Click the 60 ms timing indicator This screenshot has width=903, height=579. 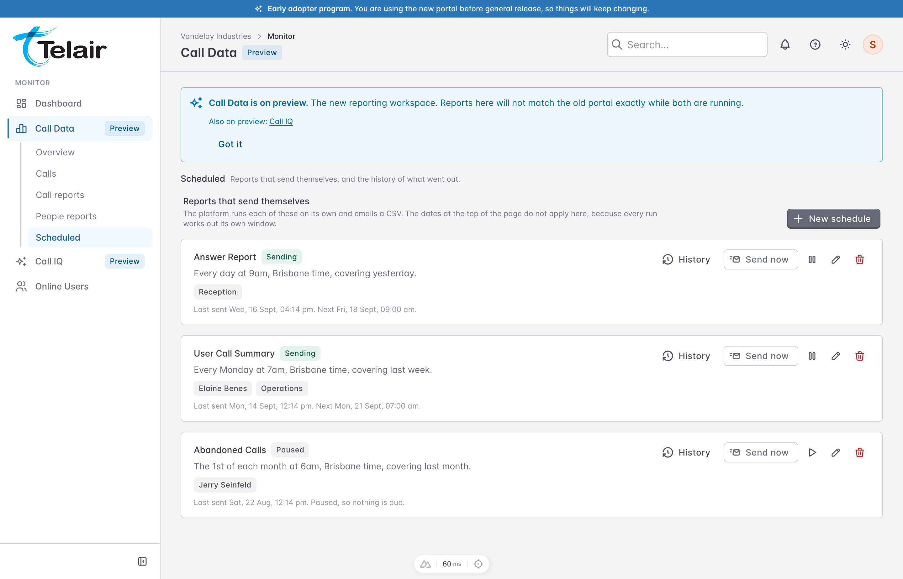(x=451, y=564)
